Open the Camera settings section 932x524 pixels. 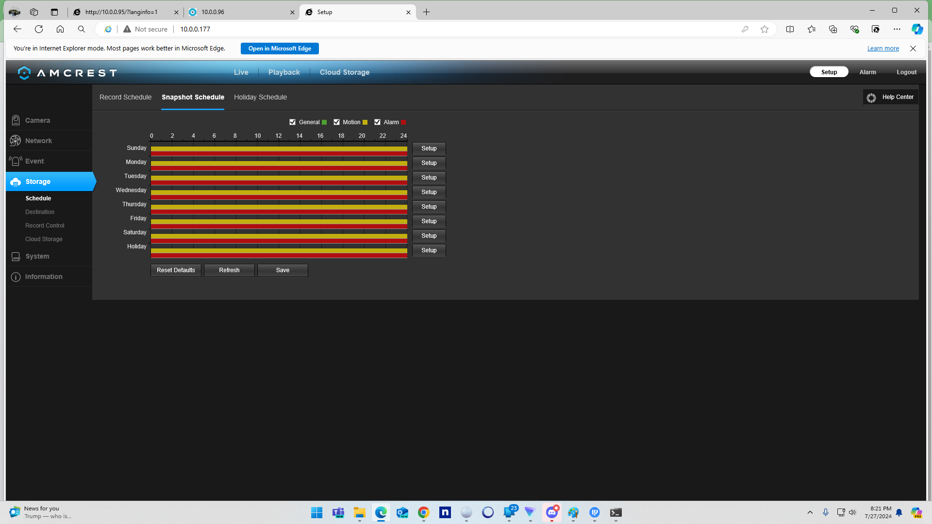[x=37, y=120]
